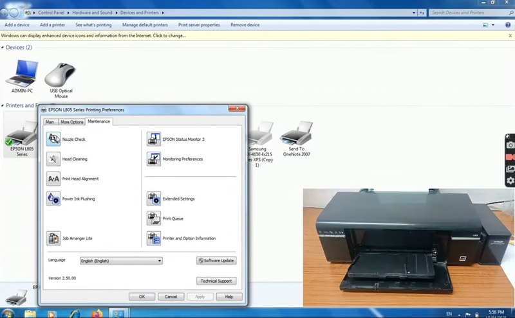Click See what's printing
515x318 pixels.
93,25
